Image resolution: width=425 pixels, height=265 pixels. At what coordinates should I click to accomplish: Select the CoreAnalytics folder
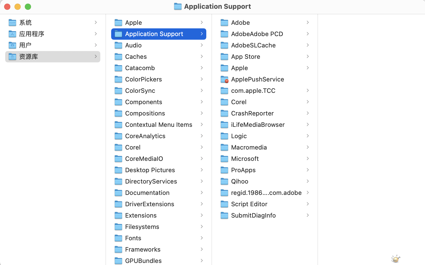coord(159,136)
